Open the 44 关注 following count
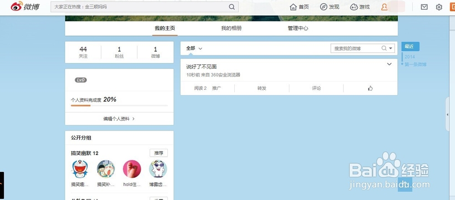The width and height of the screenshot is (455, 200). coord(83,52)
